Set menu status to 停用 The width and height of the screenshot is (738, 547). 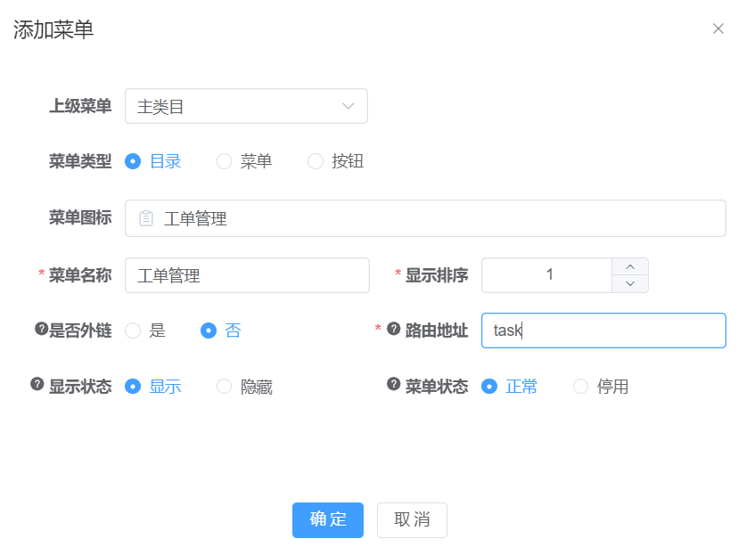581,386
